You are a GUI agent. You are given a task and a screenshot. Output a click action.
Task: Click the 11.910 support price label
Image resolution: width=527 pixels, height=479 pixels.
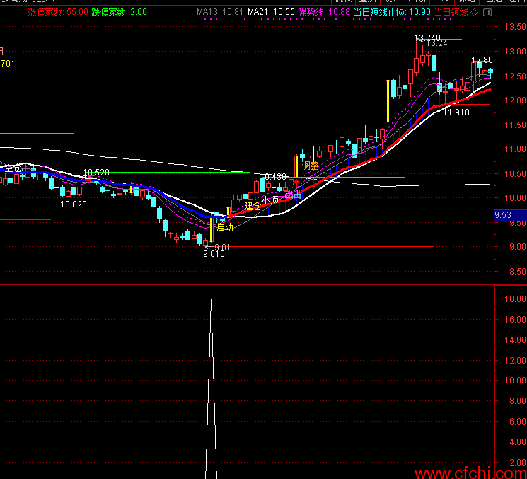[456, 112]
